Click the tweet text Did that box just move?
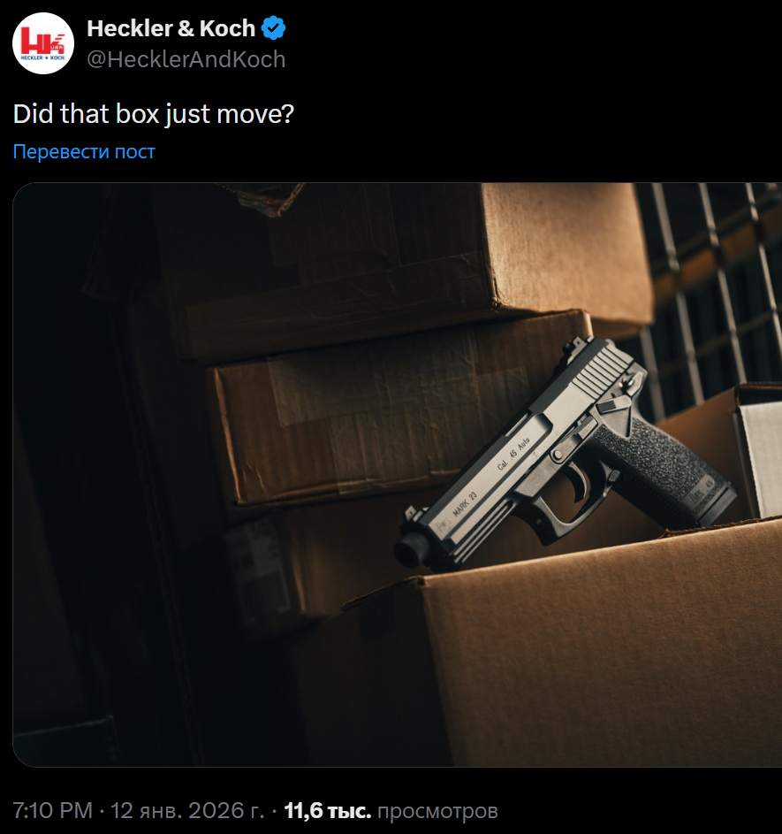Image resolution: width=782 pixels, height=834 pixels. (x=153, y=114)
